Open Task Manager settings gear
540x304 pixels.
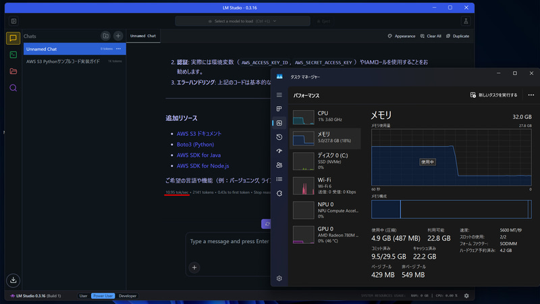(279, 278)
